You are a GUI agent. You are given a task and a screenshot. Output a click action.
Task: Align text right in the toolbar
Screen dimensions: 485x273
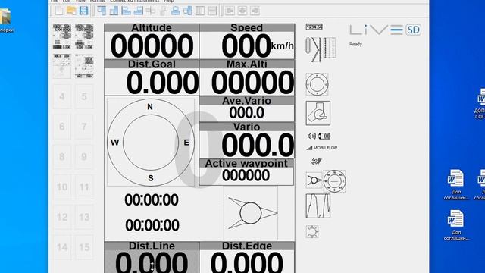[x=255, y=11]
